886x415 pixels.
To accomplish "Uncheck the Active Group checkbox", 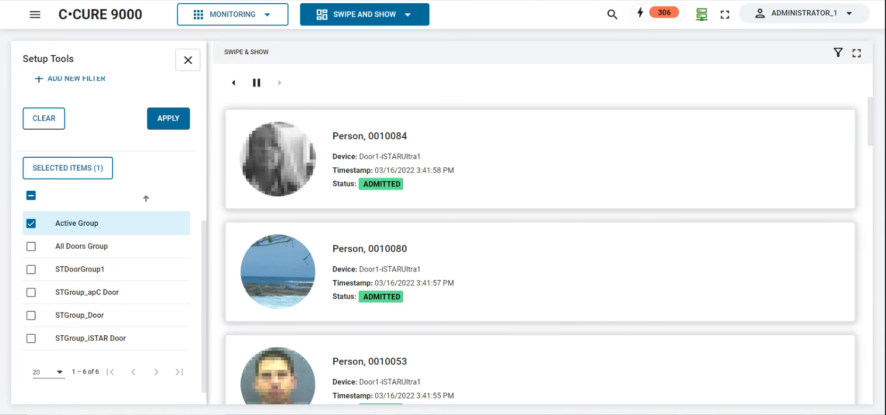I will tap(31, 224).
